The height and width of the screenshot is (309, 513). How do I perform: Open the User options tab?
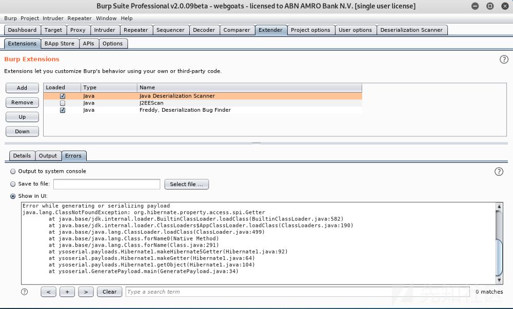tap(356, 30)
